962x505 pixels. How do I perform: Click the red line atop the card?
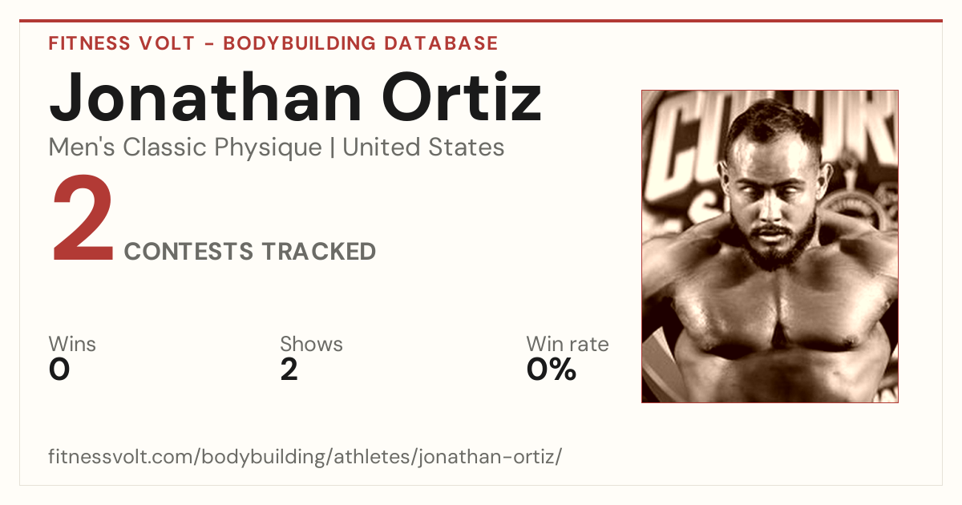(481, 21)
